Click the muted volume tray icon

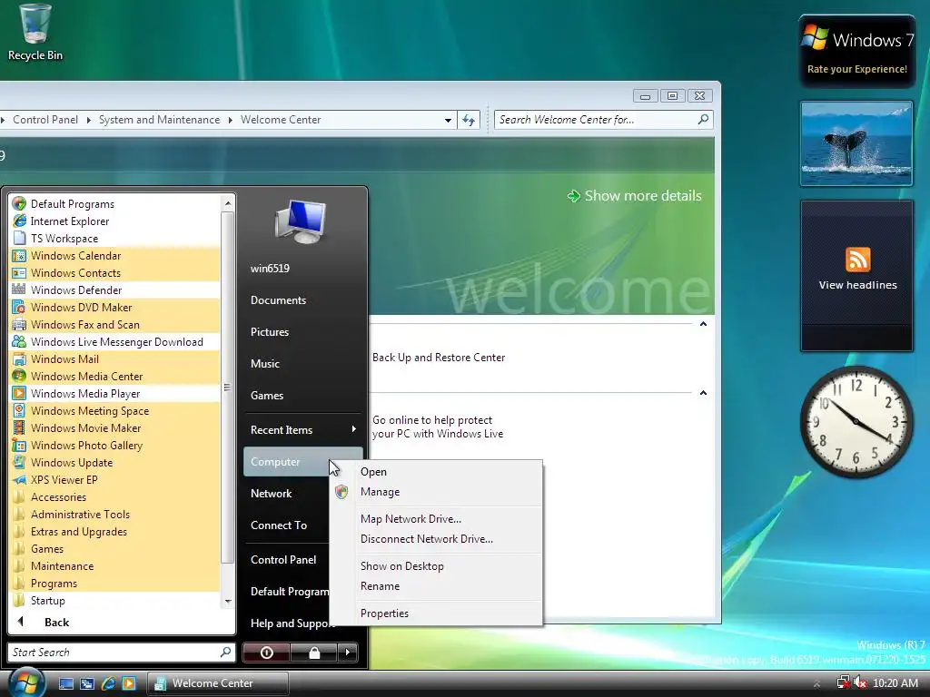pyautogui.click(x=860, y=682)
